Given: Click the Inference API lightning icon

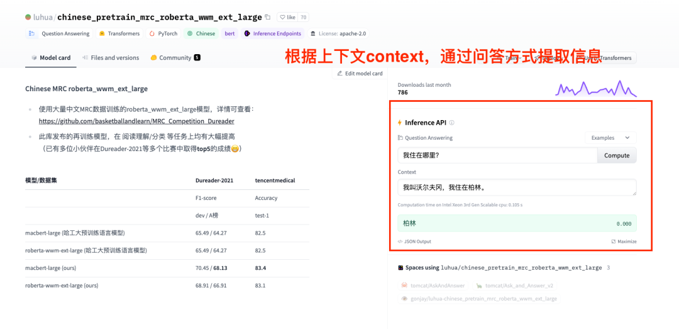Looking at the screenshot, I should (x=400, y=123).
